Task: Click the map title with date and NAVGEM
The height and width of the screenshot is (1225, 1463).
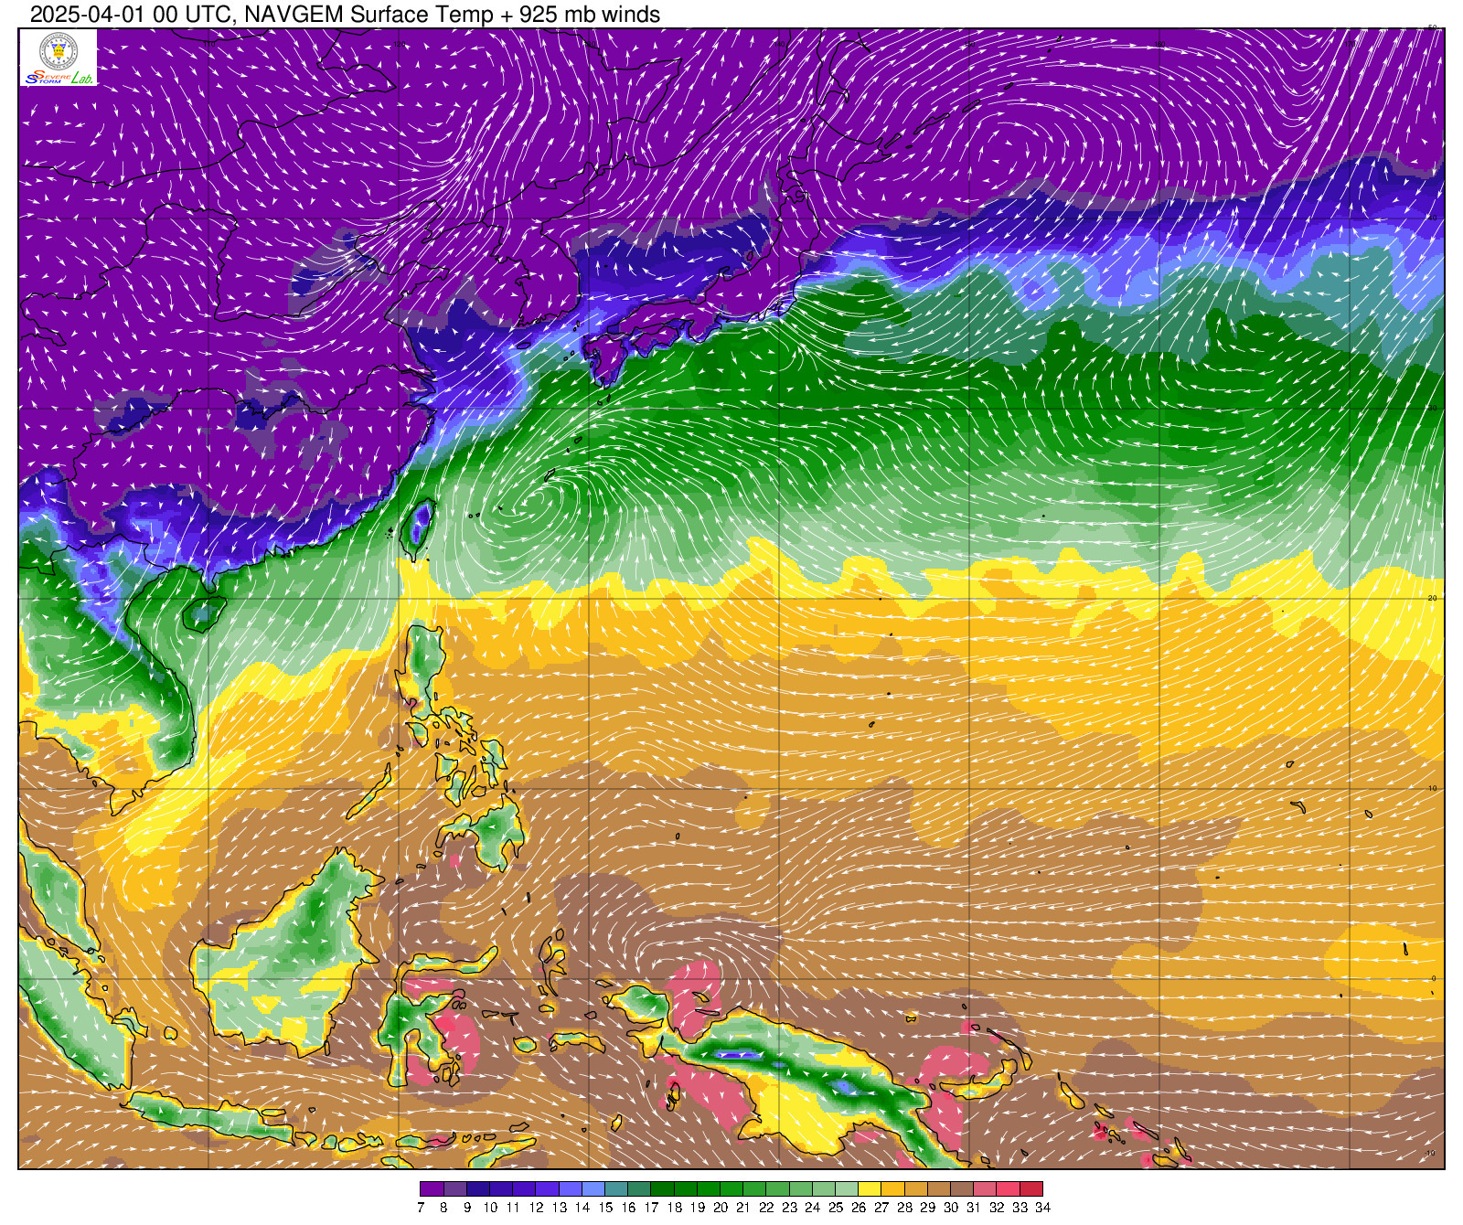Action: pyautogui.click(x=345, y=14)
